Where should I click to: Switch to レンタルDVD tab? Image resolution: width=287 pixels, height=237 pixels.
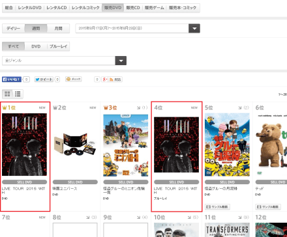pyautogui.click(x=29, y=8)
